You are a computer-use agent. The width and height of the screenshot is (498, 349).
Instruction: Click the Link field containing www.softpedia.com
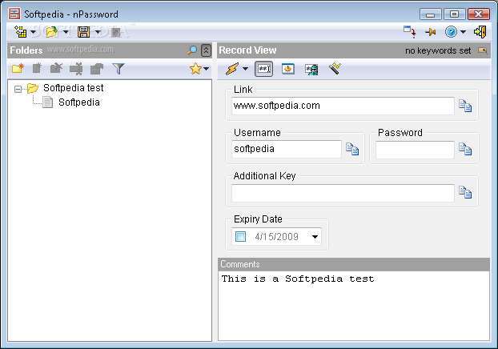pos(343,106)
